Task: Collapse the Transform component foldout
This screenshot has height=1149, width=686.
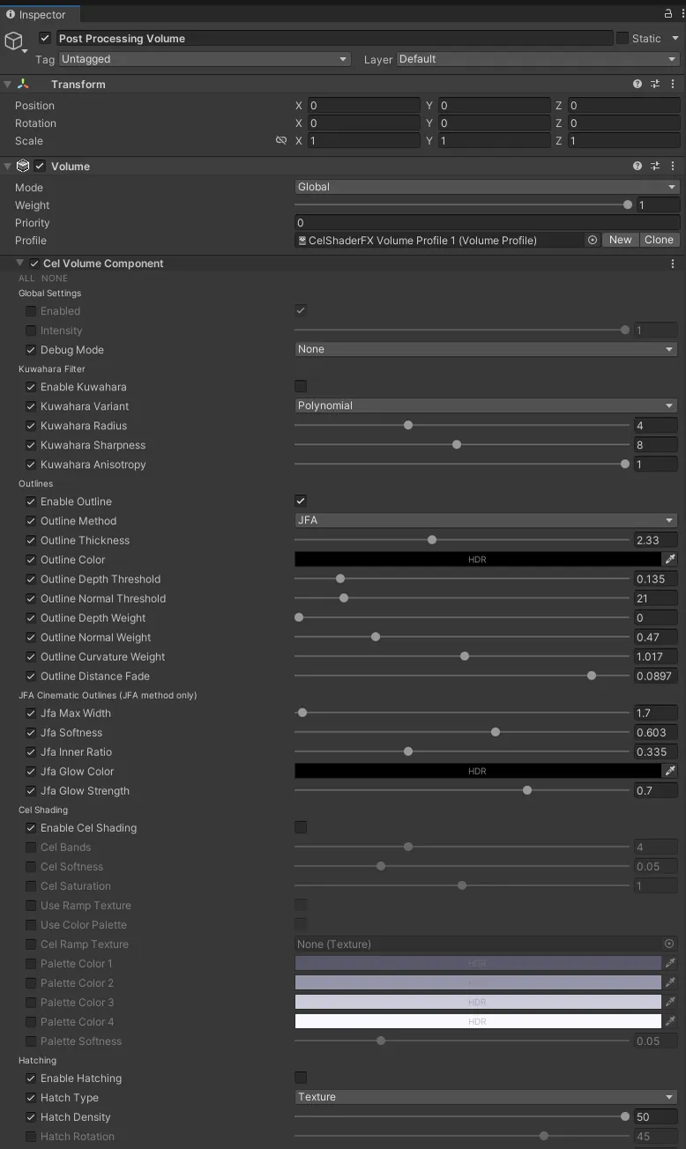Action: tap(8, 85)
